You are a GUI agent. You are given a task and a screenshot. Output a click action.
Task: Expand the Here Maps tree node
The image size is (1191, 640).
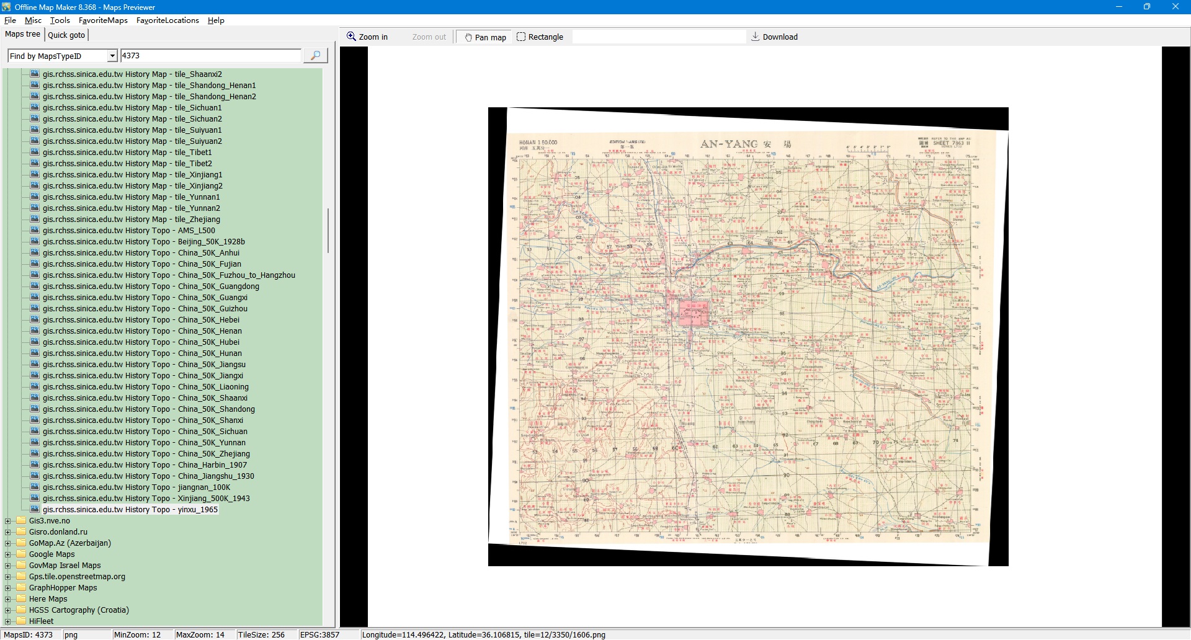(x=7, y=599)
